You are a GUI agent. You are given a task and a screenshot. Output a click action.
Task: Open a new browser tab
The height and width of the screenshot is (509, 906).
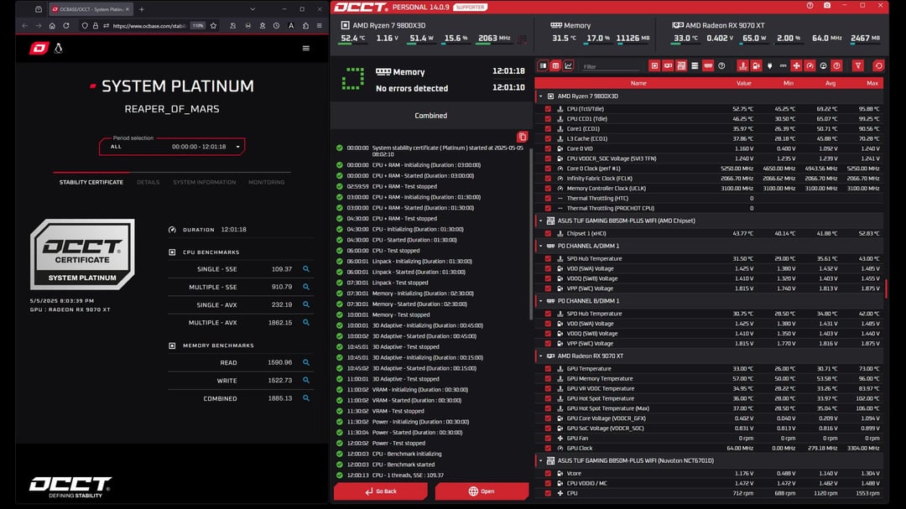click(x=142, y=8)
